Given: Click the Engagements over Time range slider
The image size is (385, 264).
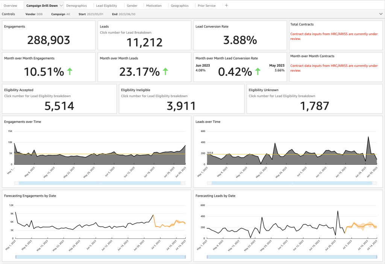Looking at the screenshot, I should click(x=100, y=183).
